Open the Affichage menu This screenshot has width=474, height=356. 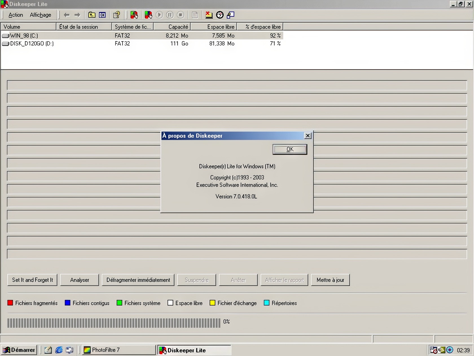coord(40,15)
